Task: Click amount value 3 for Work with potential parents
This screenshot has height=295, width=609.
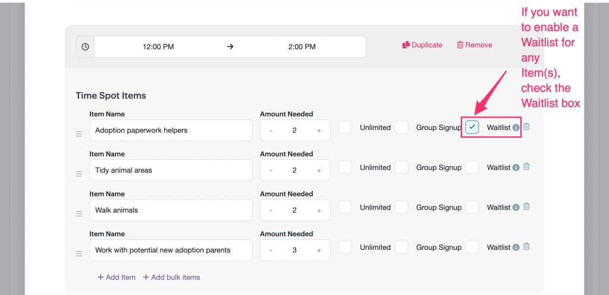Action: pyautogui.click(x=294, y=250)
